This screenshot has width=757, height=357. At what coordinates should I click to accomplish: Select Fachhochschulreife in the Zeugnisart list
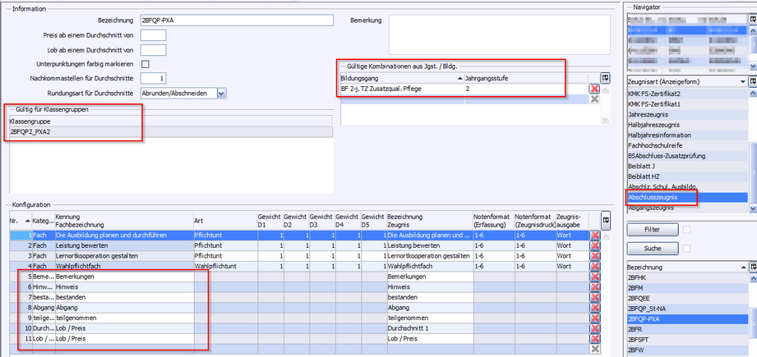coord(654,145)
